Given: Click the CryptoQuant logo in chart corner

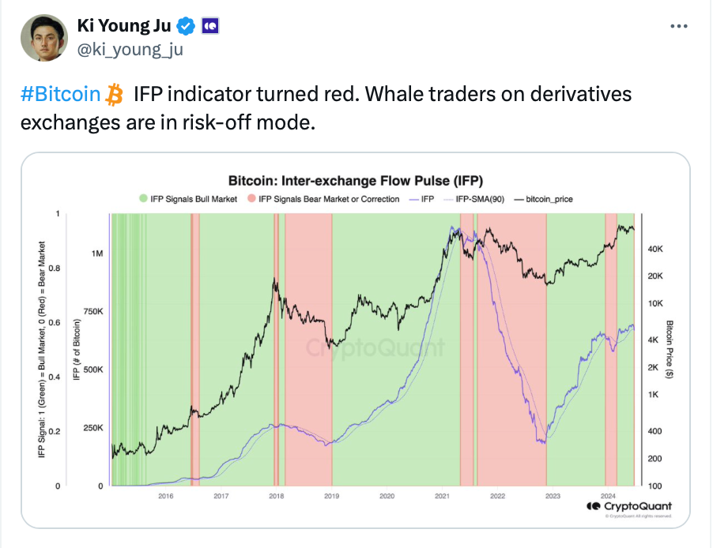Looking at the screenshot, I should (x=628, y=506).
